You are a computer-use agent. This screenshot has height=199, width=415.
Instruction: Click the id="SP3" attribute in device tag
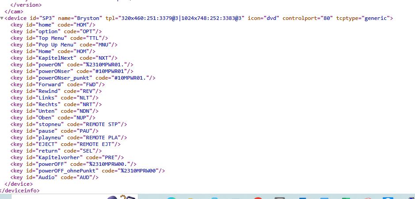pos(42,18)
